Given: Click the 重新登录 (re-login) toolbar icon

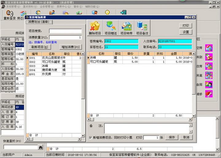Looking at the screenshot, I should [x=10, y=13].
